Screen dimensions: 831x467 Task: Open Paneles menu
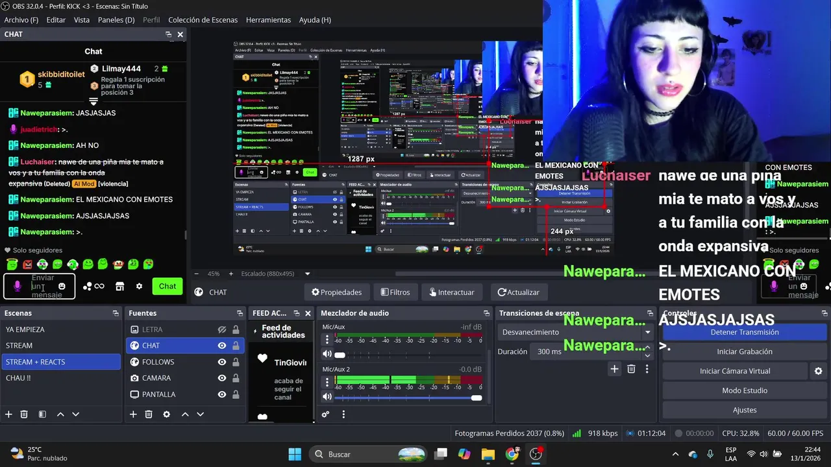tap(116, 20)
